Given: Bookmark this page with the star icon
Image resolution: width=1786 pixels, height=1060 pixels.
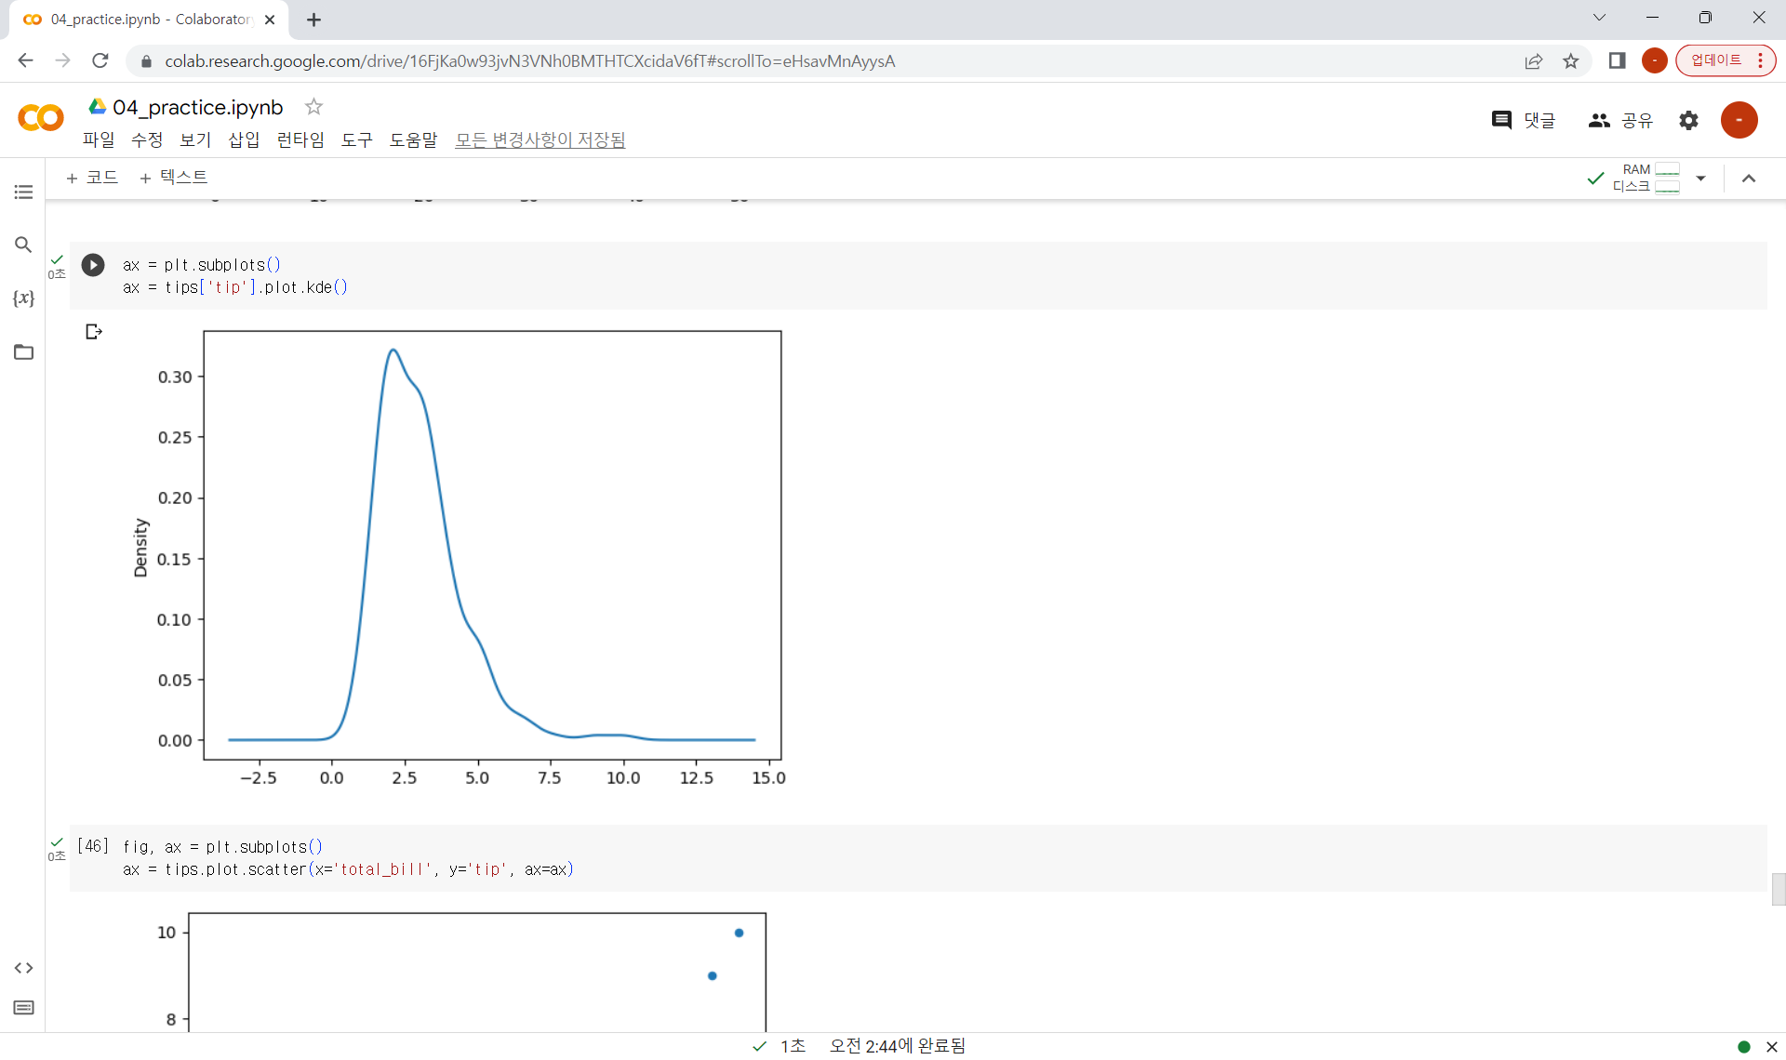Looking at the screenshot, I should pyautogui.click(x=1571, y=61).
